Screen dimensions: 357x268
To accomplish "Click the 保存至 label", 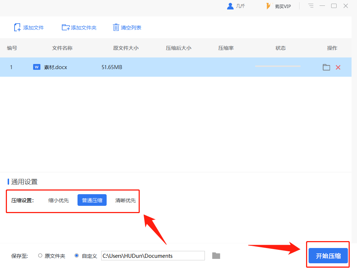I will coord(20,256).
